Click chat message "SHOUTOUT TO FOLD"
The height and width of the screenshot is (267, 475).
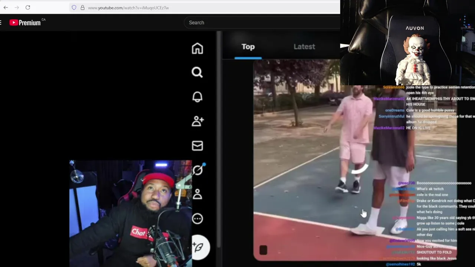pos(433,253)
